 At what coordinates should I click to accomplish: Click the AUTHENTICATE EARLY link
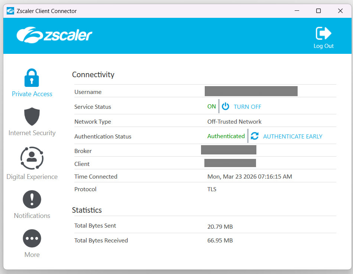coord(293,137)
